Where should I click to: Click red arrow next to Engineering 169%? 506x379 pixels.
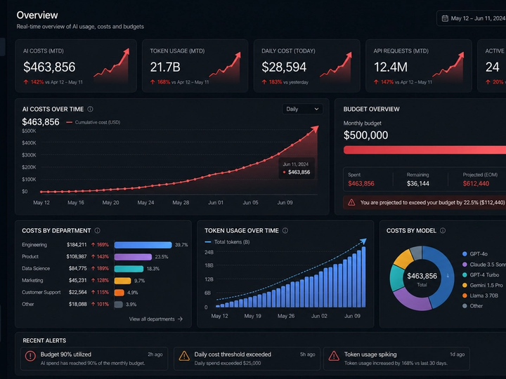coord(93,245)
